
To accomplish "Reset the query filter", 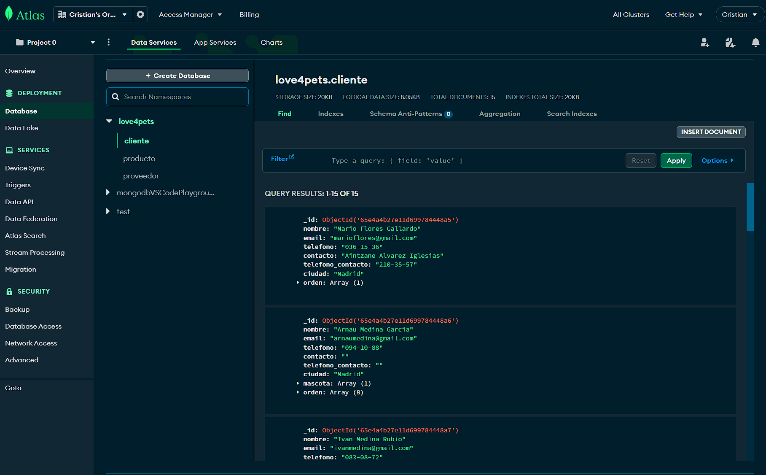I will 641,160.
